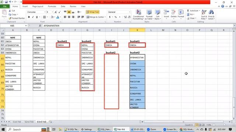Adjust the zoom slider in status bar
The height and width of the screenshot is (132, 236).
(224, 125)
